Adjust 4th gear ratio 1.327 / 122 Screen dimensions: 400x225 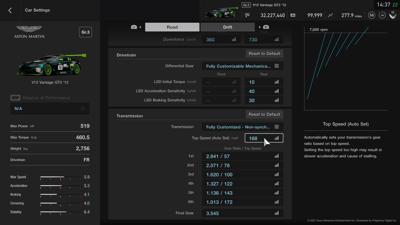click(242, 184)
